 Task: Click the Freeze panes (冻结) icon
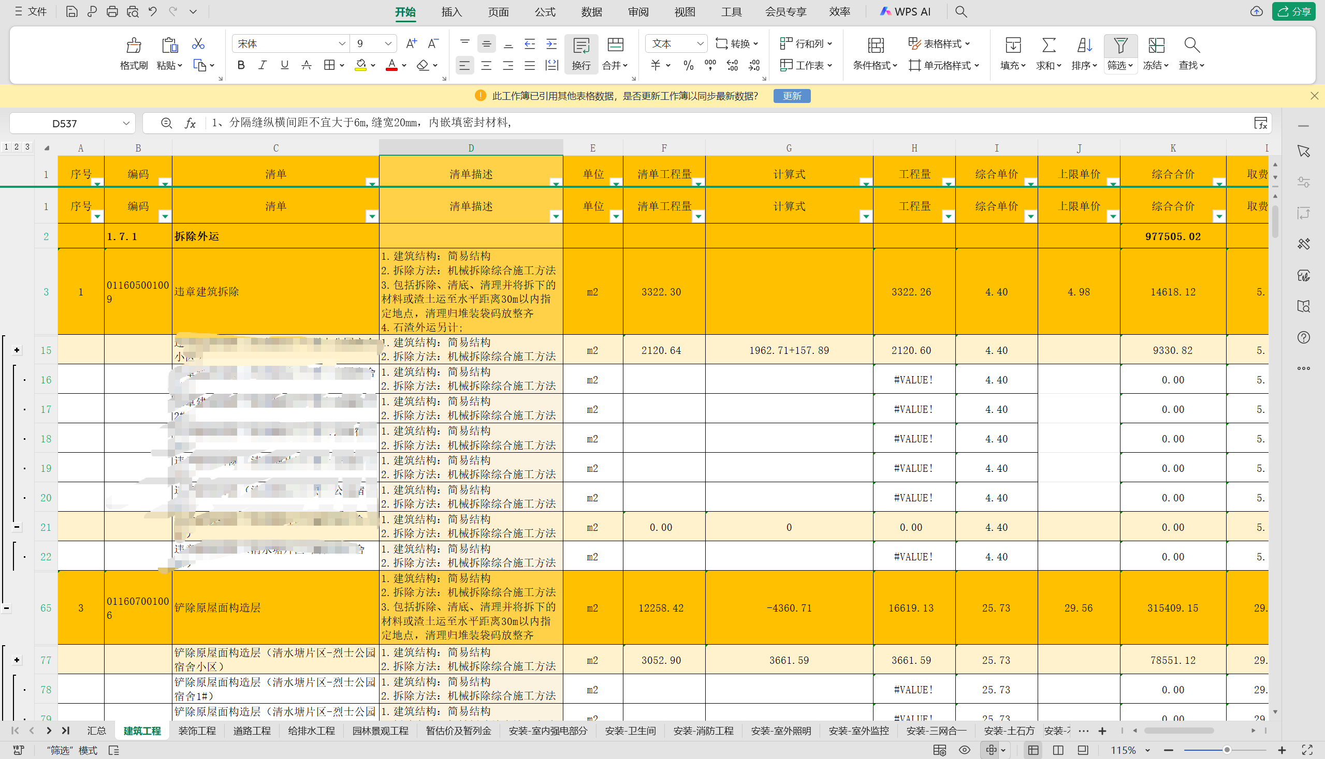1156,46
